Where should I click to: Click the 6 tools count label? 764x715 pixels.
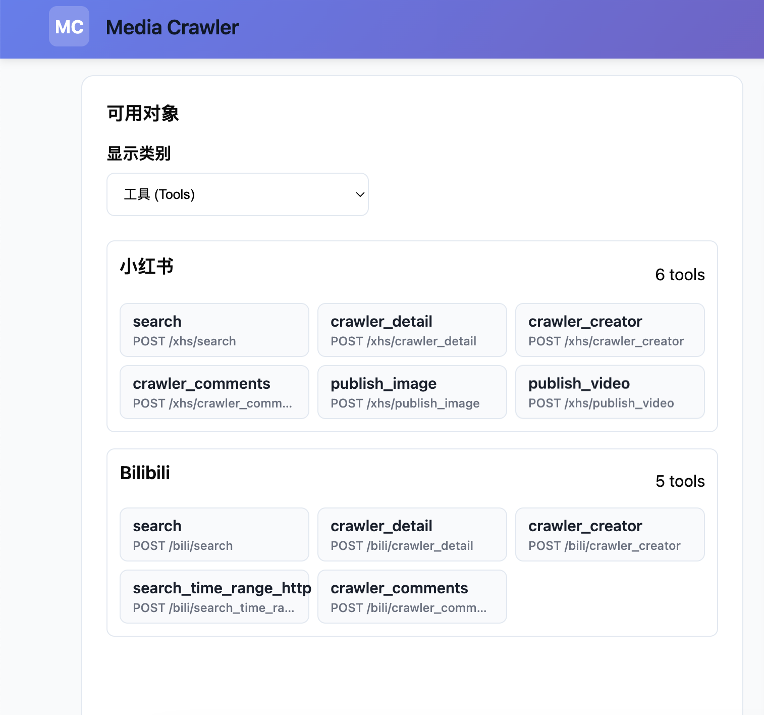(680, 275)
